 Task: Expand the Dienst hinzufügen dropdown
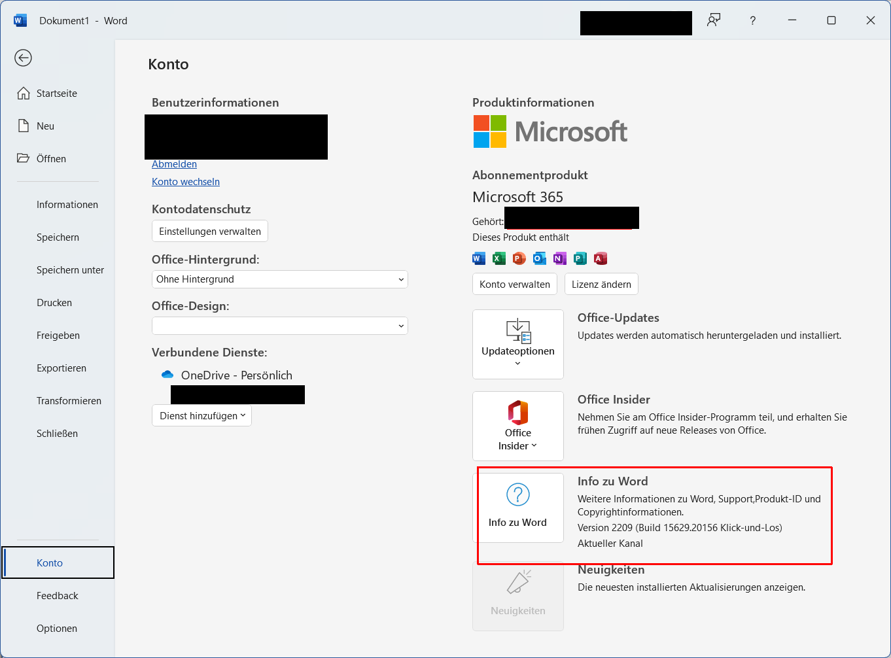201,415
